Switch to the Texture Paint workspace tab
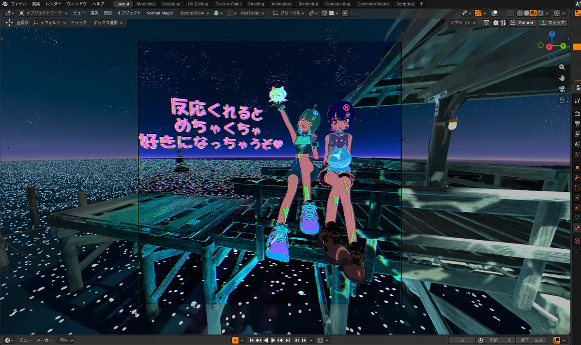This screenshot has width=581, height=345. pyautogui.click(x=228, y=4)
